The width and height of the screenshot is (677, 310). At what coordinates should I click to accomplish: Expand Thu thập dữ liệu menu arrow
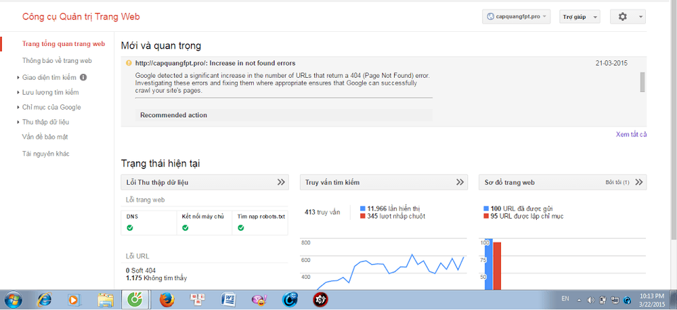pyautogui.click(x=18, y=123)
